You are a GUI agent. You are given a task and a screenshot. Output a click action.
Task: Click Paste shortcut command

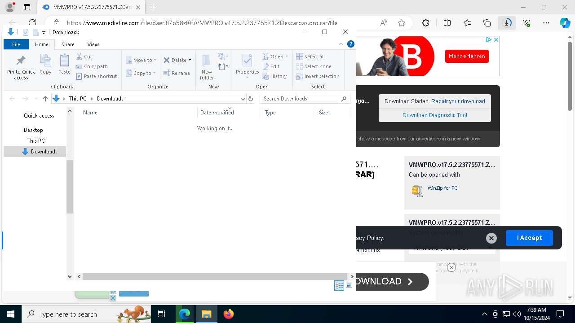(x=97, y=76)
